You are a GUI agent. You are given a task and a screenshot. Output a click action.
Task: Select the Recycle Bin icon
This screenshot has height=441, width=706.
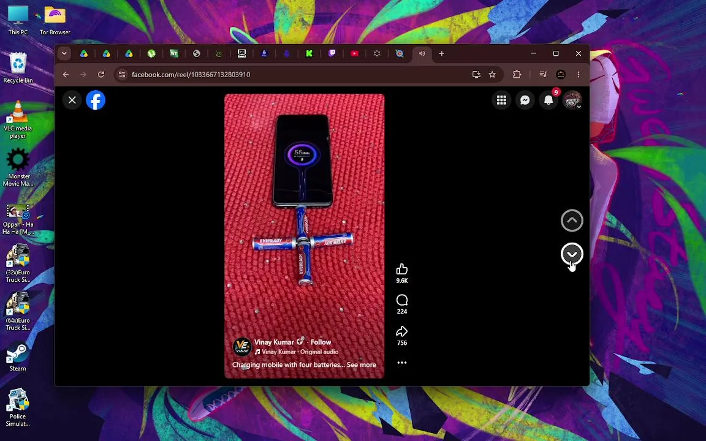18,69
